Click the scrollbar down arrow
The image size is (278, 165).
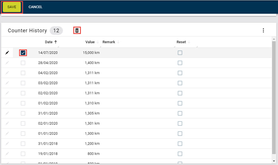tap(274, 161)
